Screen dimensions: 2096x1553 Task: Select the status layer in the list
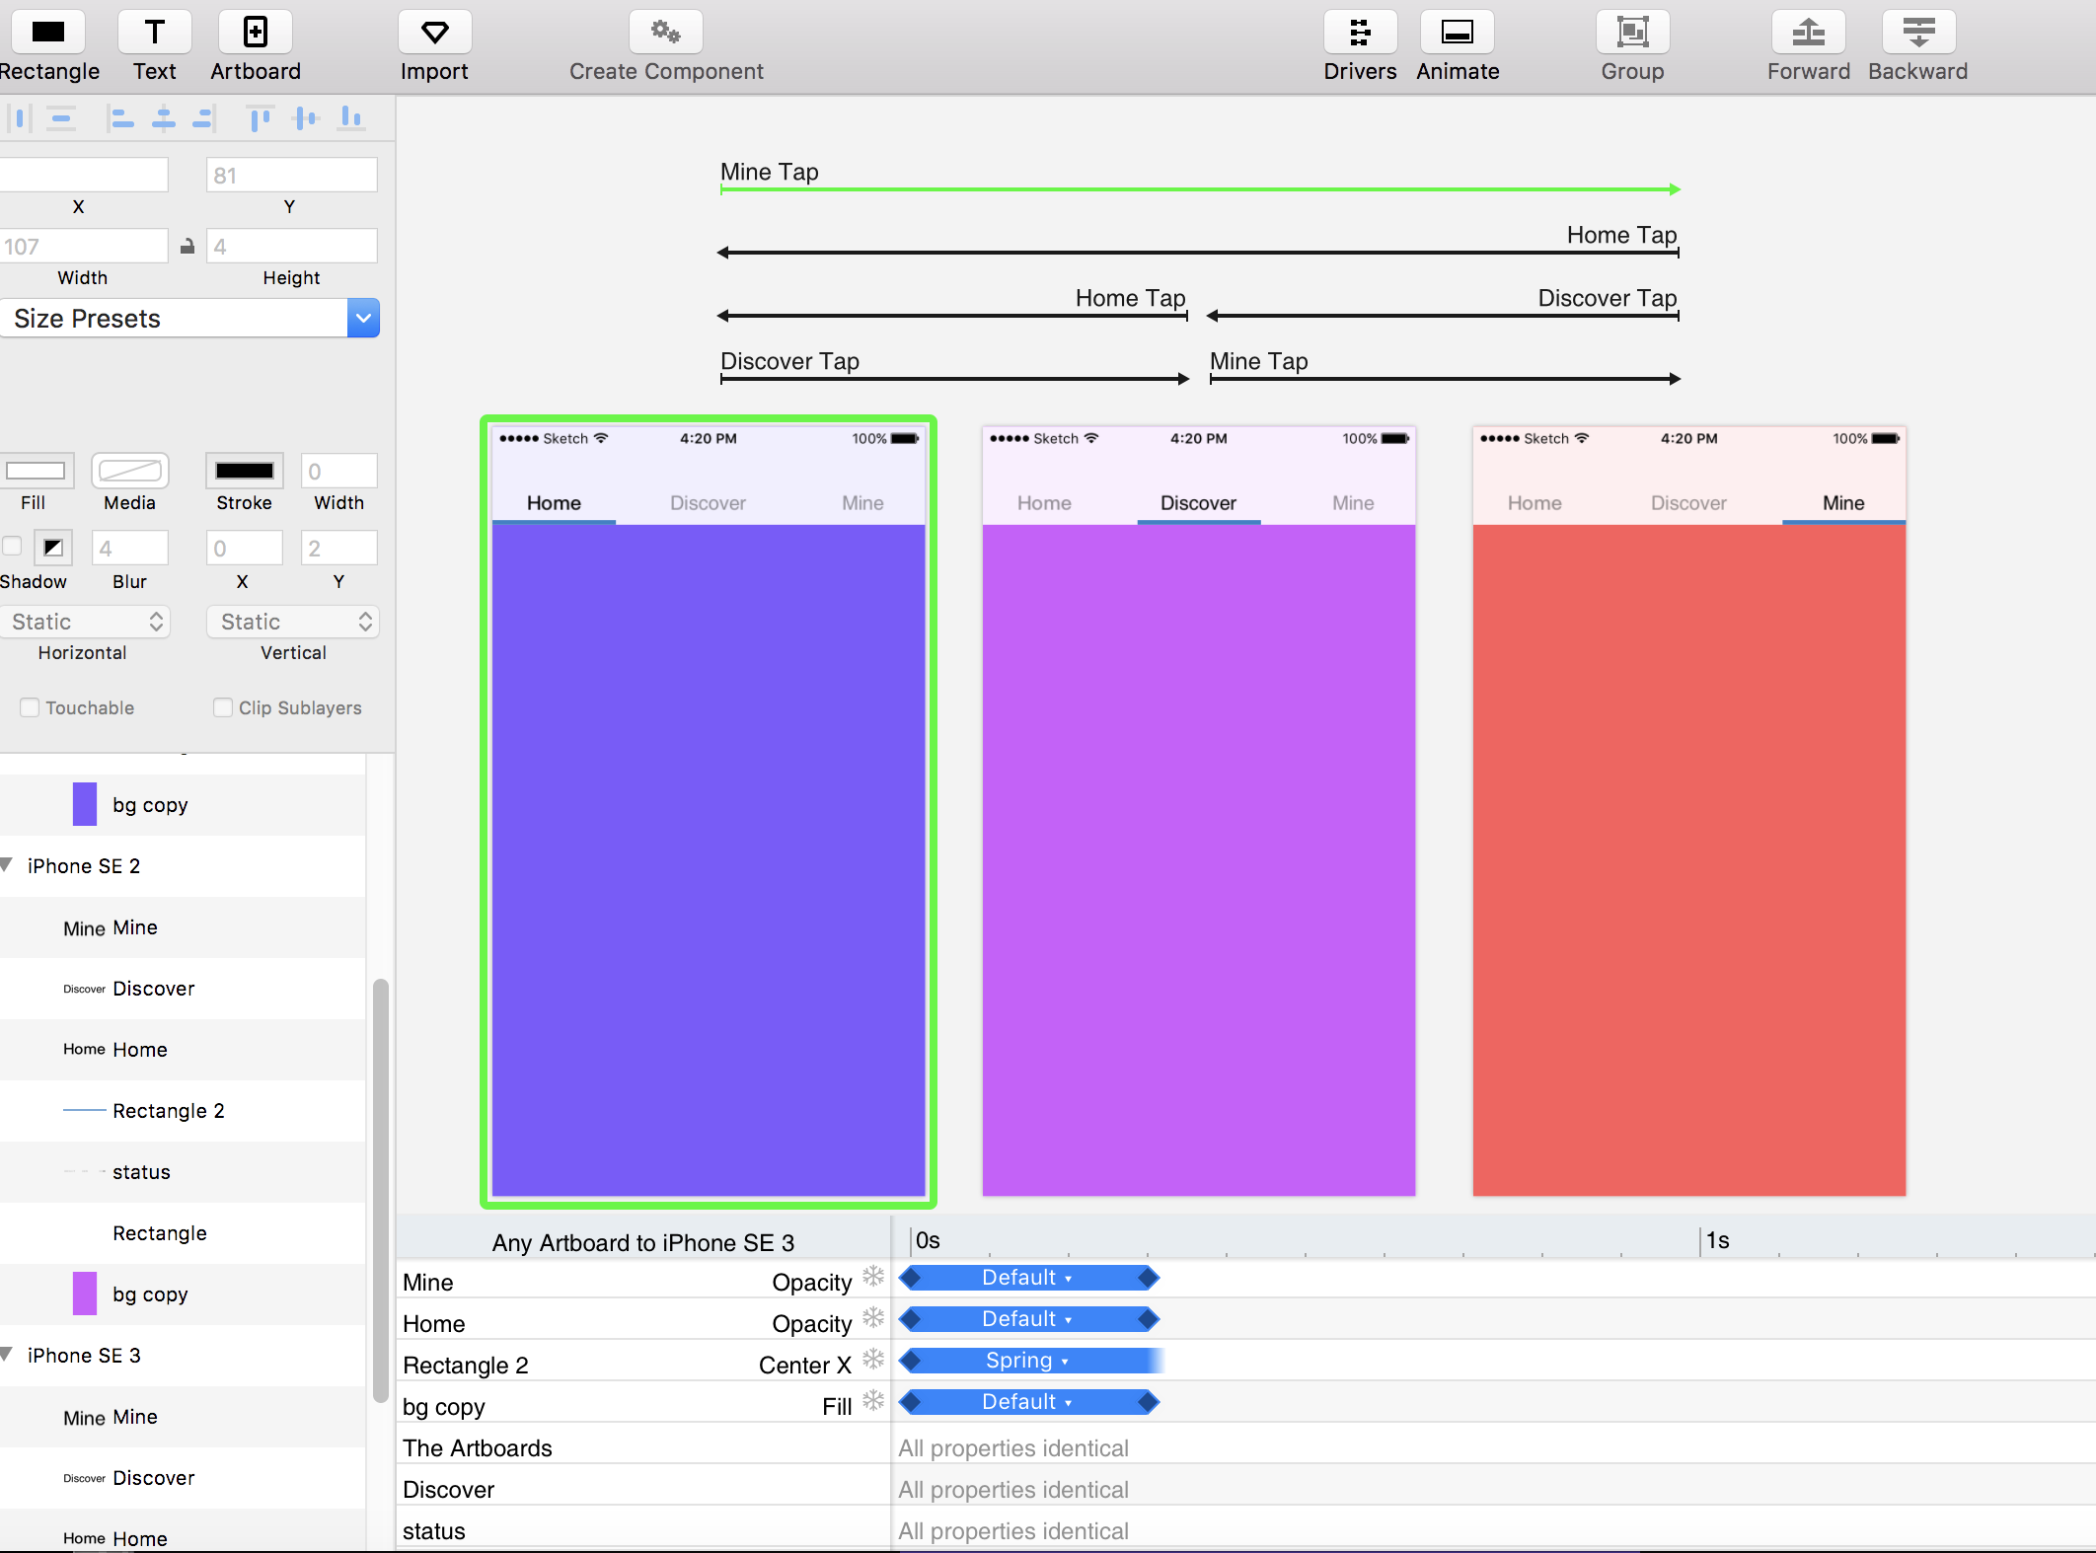pos(183,1172)
